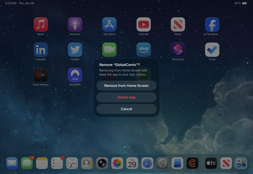
Task: Open the News app on home screen
Action: 178,24
